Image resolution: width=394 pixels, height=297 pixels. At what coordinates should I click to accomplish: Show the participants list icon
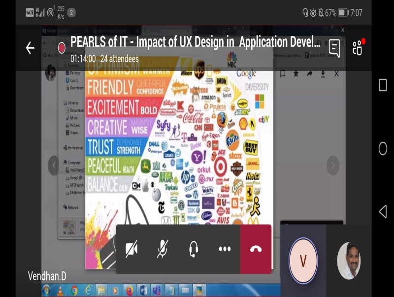(358, 47)
